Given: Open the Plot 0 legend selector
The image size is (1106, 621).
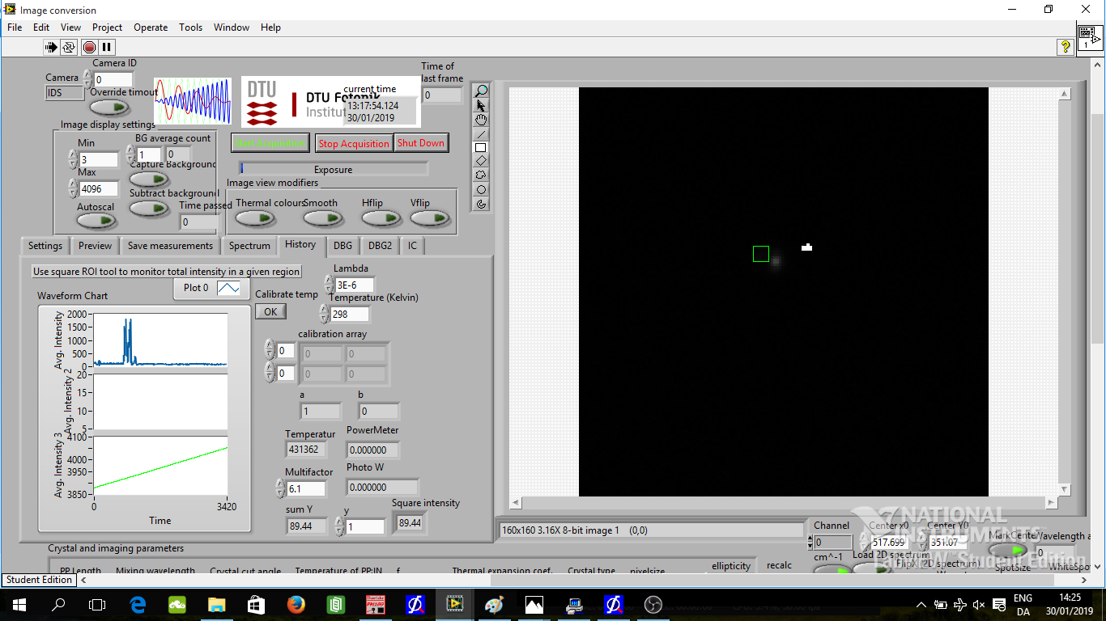Looking at the screenshot, I should tap(228, 288).
